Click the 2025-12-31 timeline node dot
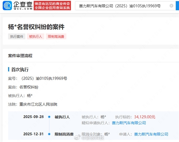The image size is (179, 142). click(48, 134)
